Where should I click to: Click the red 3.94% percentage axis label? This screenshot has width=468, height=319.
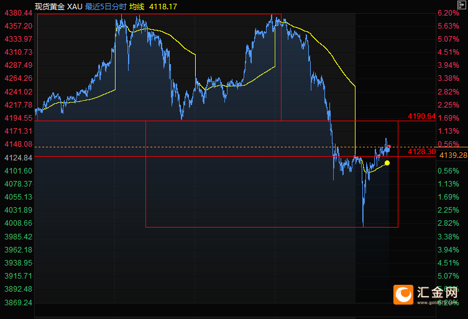point(448,65)
